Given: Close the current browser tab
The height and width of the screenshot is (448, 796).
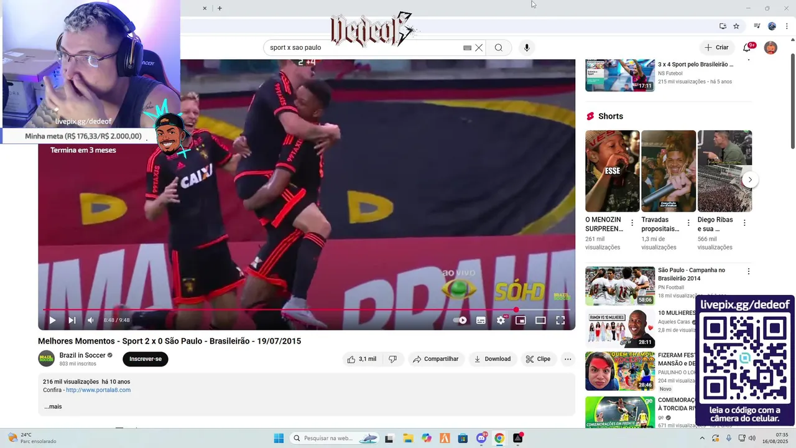Looking at the screenshot, I should [205, 8].
